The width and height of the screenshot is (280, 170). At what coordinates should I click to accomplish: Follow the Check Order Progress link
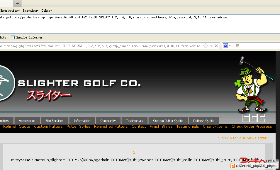click(x=252, y=127)
